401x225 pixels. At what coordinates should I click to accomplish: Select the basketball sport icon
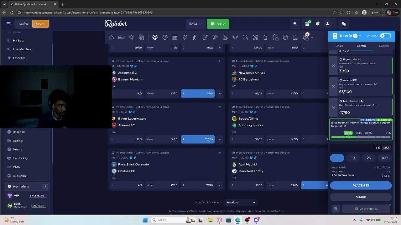165,37
